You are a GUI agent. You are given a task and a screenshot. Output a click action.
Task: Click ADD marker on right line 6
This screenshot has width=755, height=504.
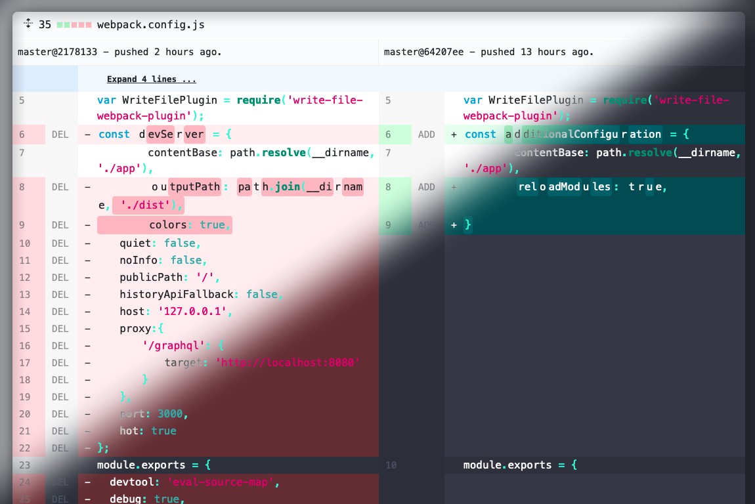(x=426, y=135)
